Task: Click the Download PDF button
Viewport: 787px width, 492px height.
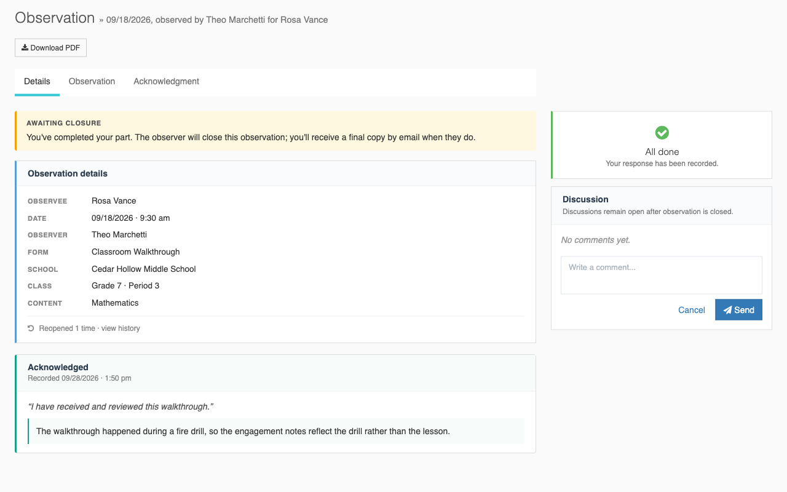Action: (x=50, y=48)
